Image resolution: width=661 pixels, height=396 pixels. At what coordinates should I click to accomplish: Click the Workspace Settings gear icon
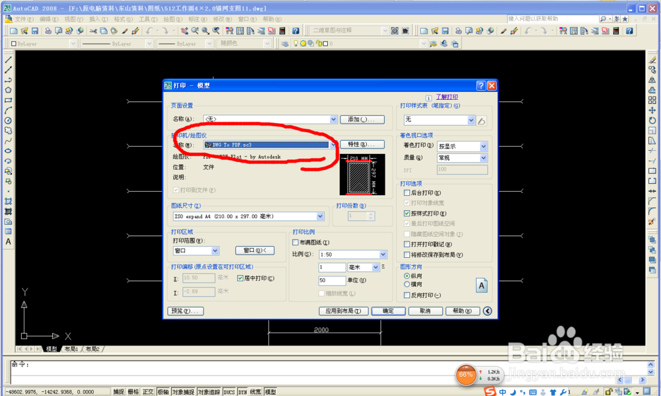point(395,31)
